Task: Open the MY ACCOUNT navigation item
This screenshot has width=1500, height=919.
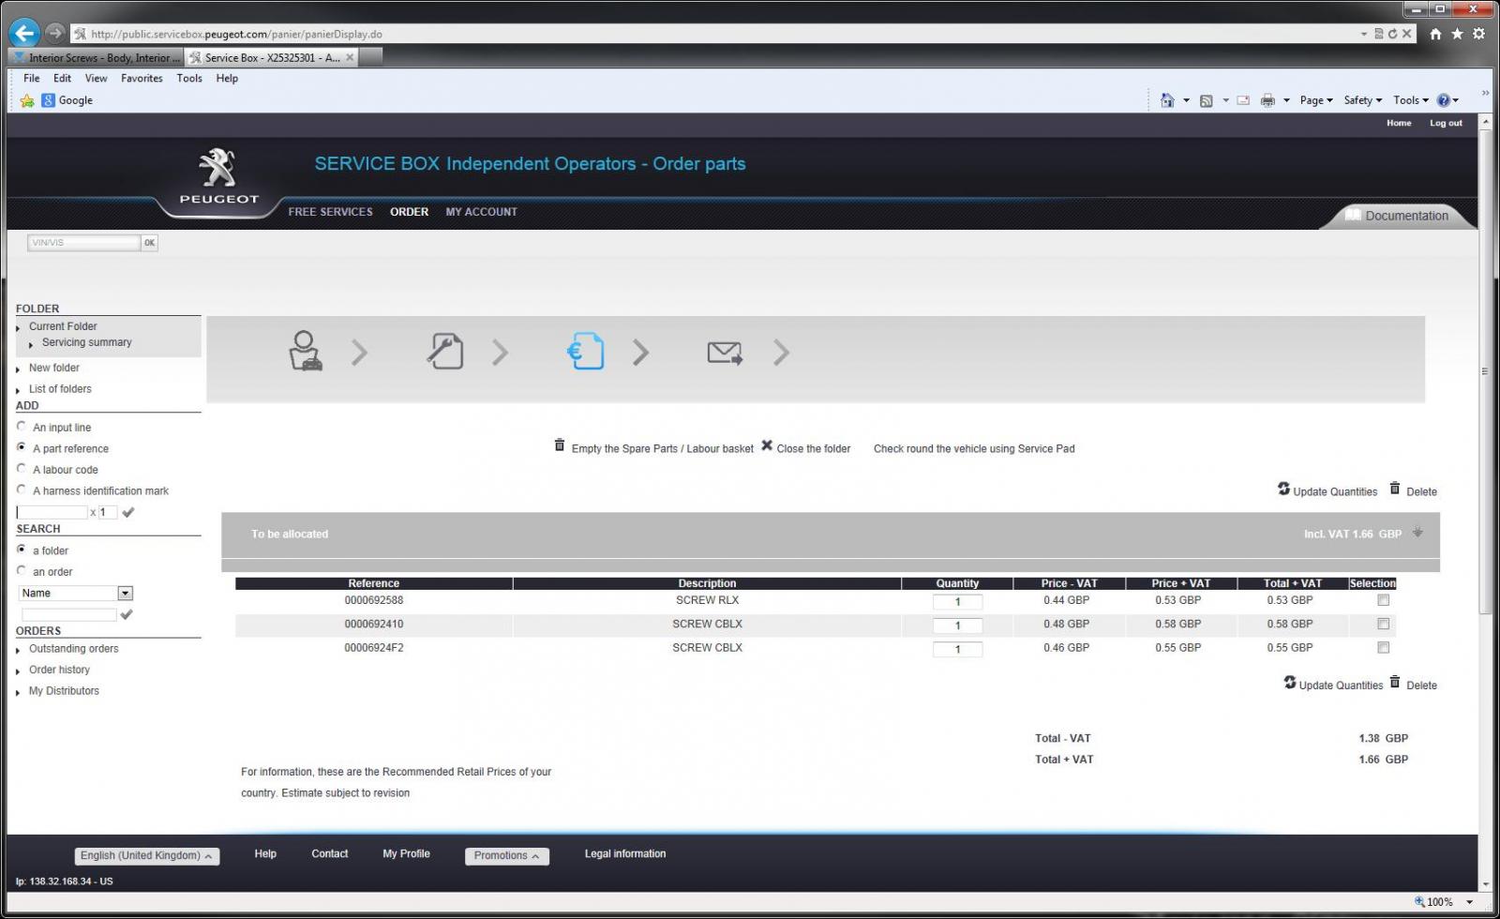Action: (481, 212)
